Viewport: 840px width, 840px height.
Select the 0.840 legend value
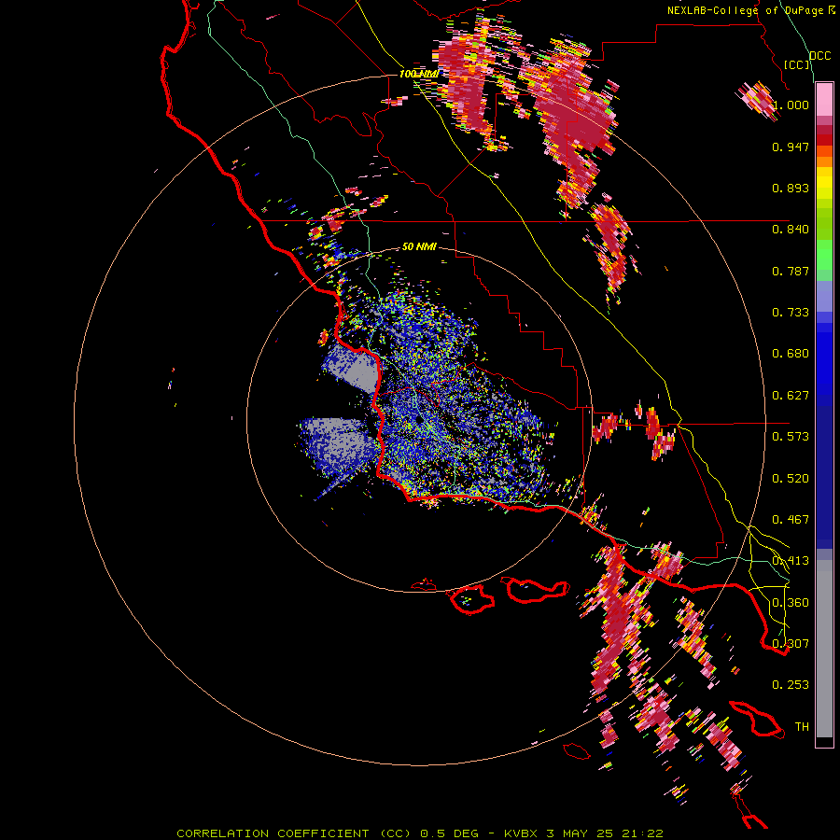pos(791,230)
